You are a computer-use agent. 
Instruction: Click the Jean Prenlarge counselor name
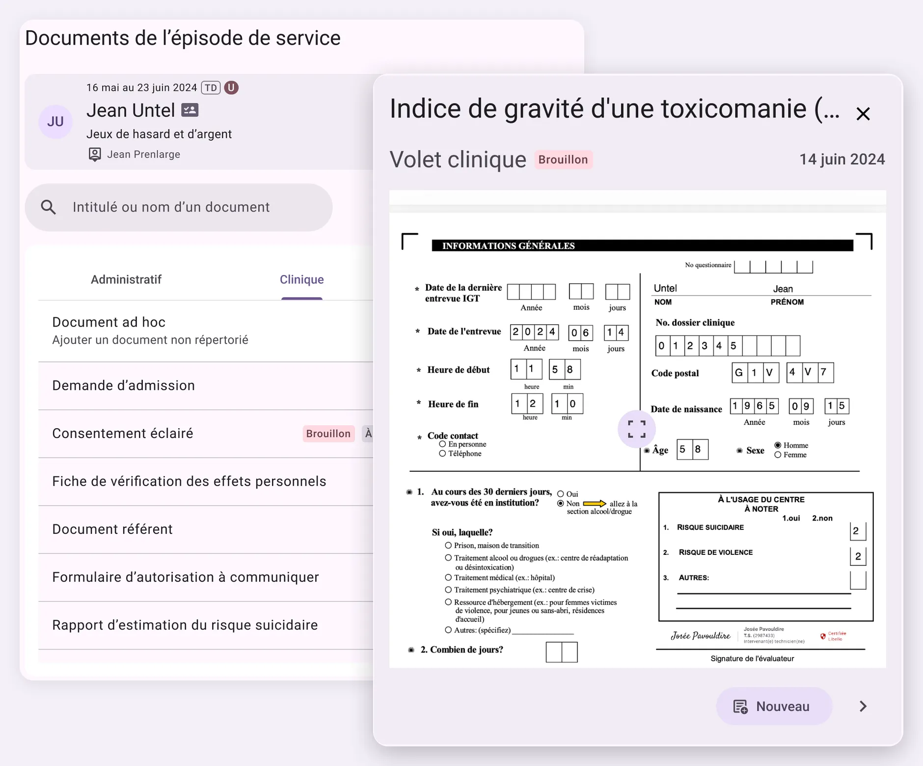pyautogui.click(x=144, y=154)
